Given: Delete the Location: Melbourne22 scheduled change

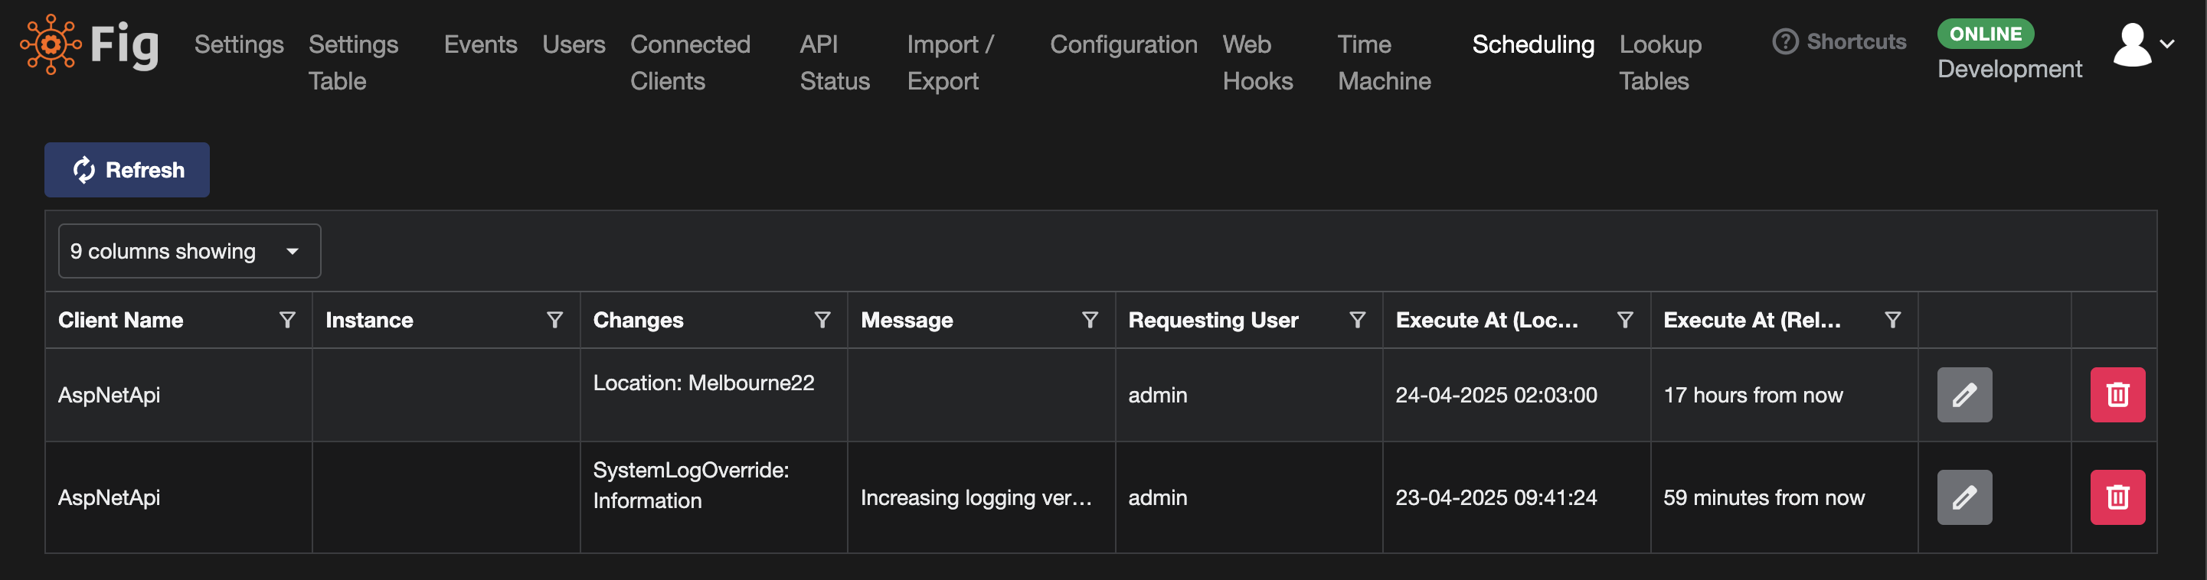Looking at the screenshot, I should (2117, 394).
